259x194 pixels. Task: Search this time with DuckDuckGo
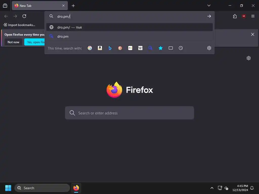point(120,48)
